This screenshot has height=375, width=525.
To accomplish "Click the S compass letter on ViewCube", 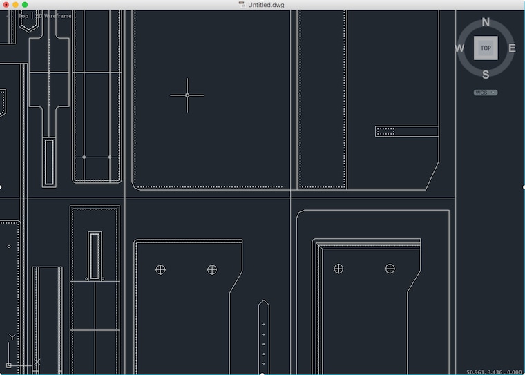I will [x=486, y=75].
